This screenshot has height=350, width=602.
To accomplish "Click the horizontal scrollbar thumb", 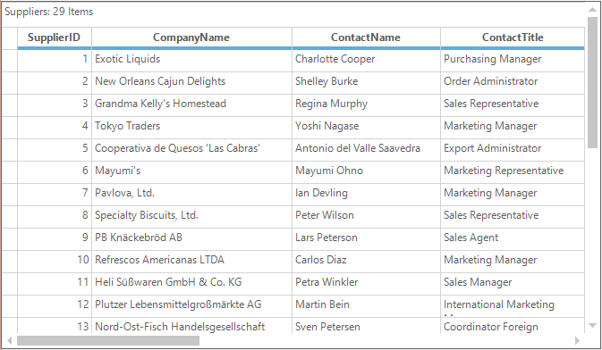I will click(108, 340).
